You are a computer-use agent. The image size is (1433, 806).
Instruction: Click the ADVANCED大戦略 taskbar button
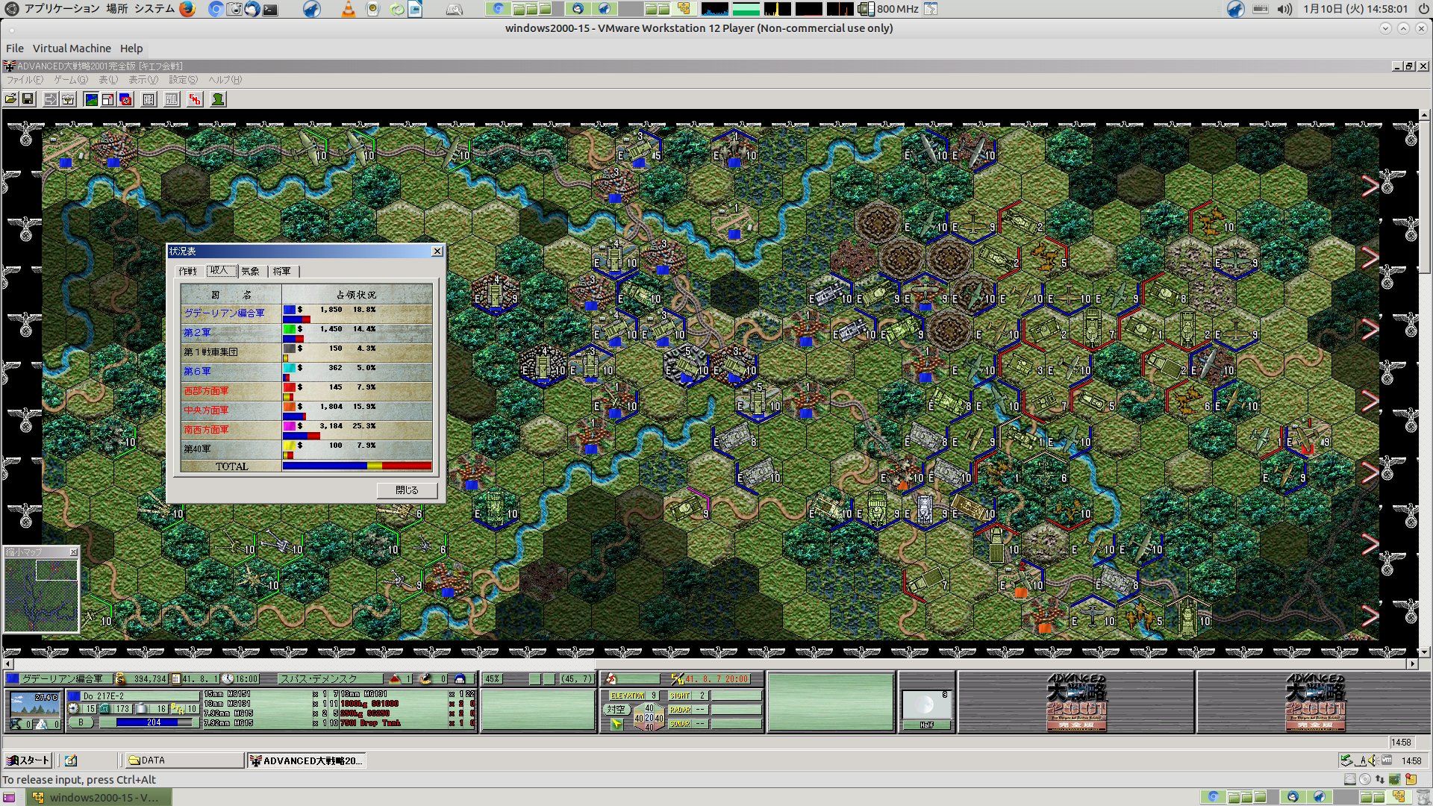click(306, 760)
